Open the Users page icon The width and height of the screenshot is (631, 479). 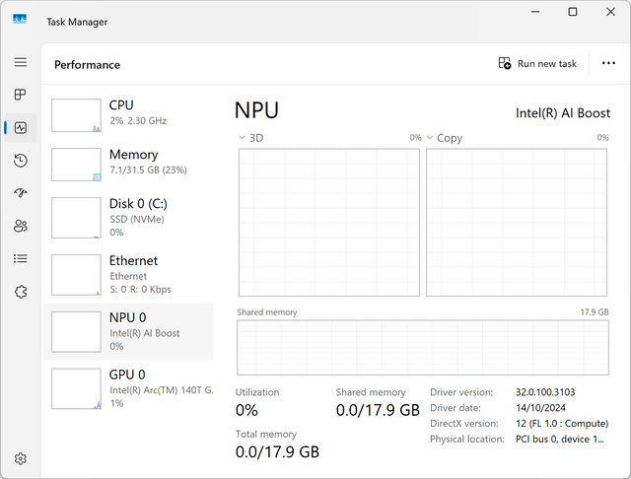click(x=21, y=226)
